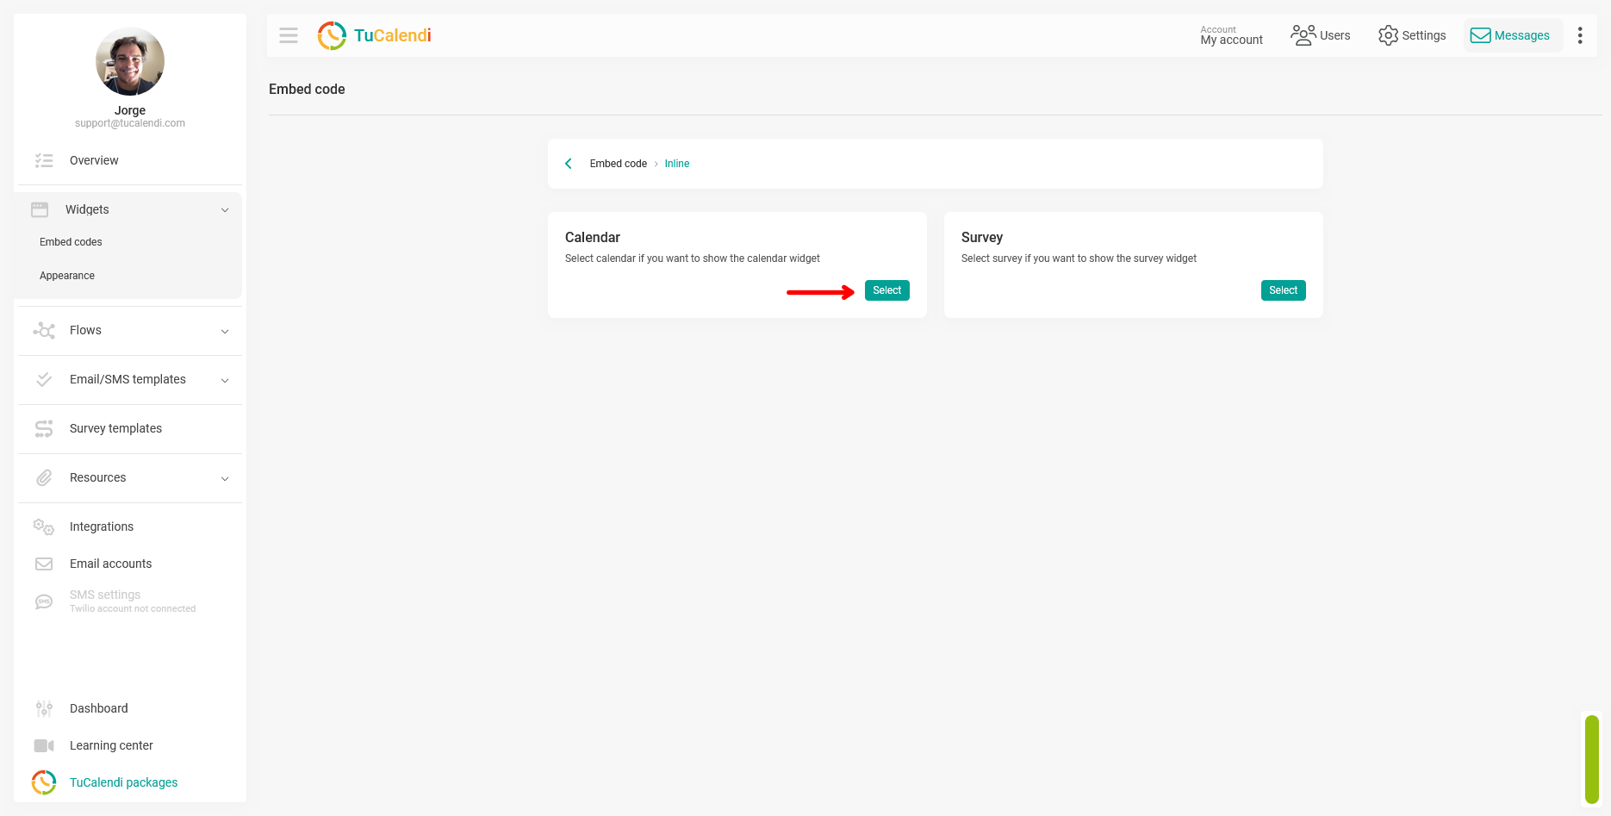
Task: Expand the Flows section chevron
Action: (225, 331)
